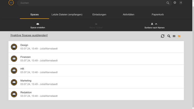Click the Space erstellen group icon

(38, 24)
